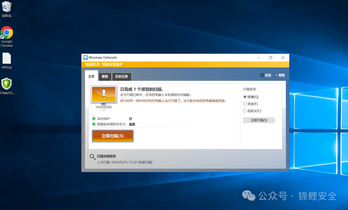Maximize the Windows Defender window

point(271,57)
